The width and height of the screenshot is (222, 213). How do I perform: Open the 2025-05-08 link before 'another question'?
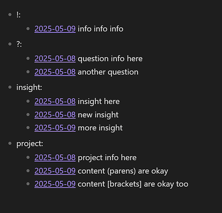click(55, 72)
